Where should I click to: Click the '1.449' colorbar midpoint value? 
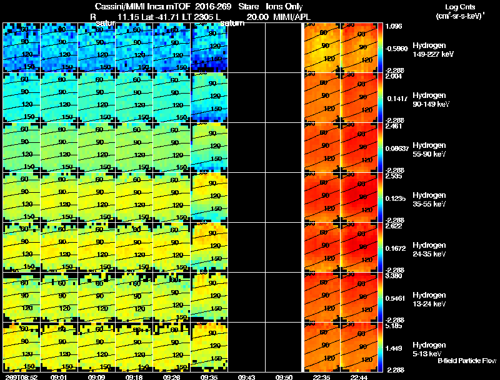[394, 349]
